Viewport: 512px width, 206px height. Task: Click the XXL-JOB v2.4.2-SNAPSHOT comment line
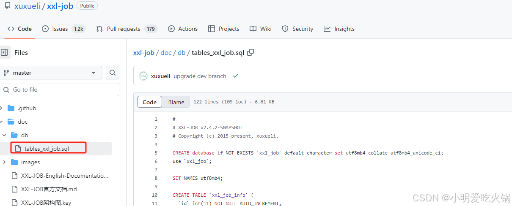point(207,127)
